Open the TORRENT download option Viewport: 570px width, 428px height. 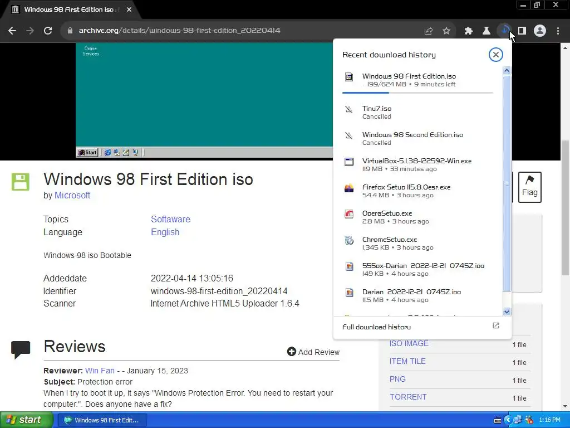coord(408,397)
